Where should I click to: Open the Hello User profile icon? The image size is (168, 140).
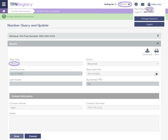(149, 4)
